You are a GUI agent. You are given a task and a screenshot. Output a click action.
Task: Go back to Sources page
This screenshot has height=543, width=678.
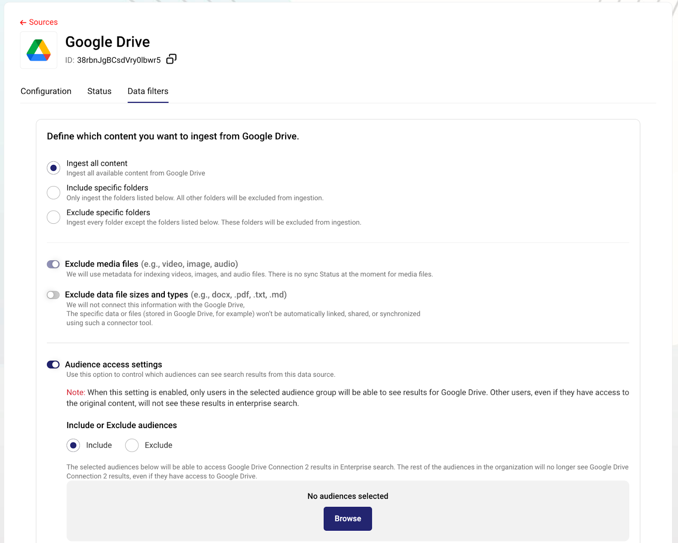[43, 22]
